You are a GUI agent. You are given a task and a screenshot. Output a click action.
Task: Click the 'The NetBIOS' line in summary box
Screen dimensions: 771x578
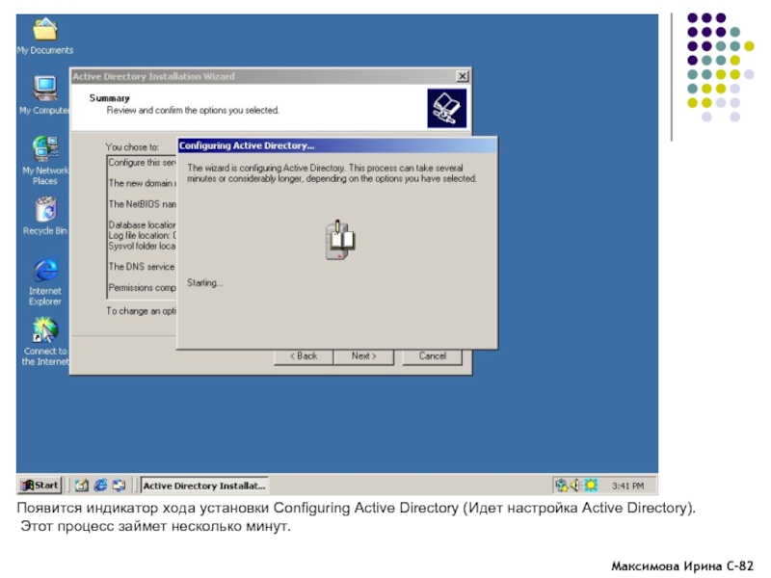[142, 204]
